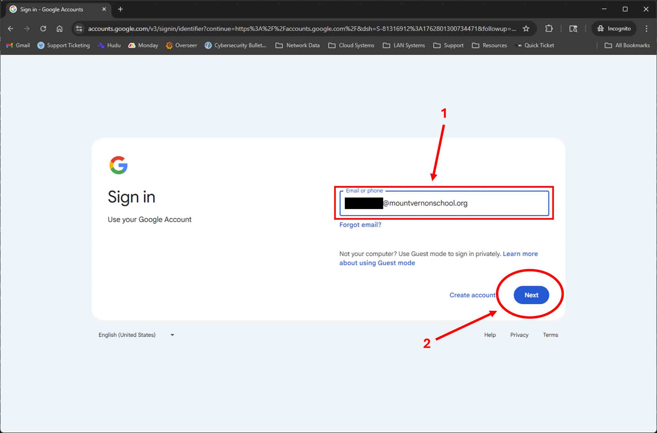
Task: Close the Sign in - Google Accounts tab
Action: pyautogui.click(x=104, y=9)
